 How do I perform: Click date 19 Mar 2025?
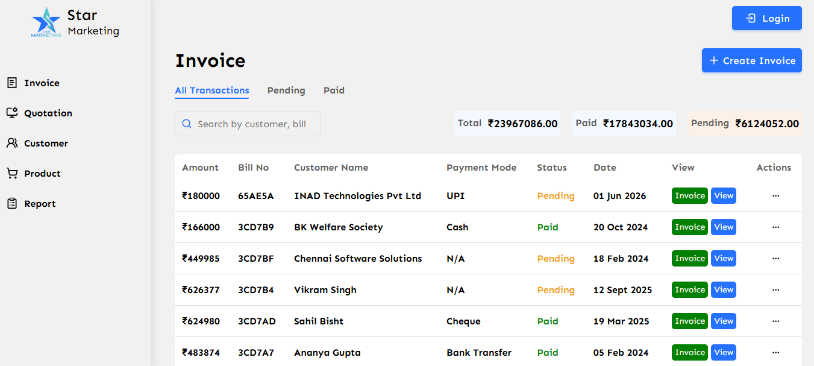coord(621,321)
